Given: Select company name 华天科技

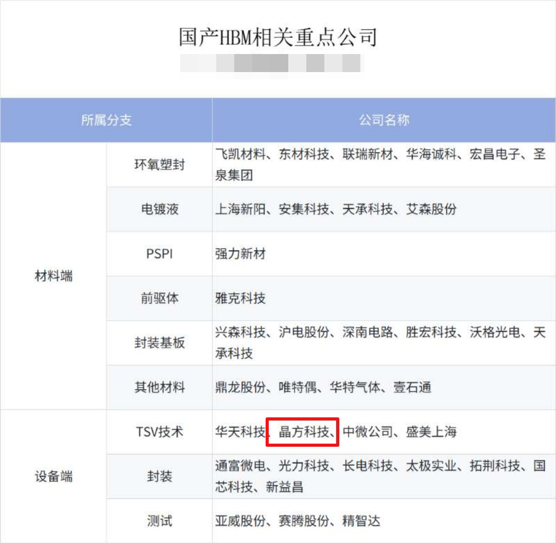Looking at the screenshot, I should 240,432.
